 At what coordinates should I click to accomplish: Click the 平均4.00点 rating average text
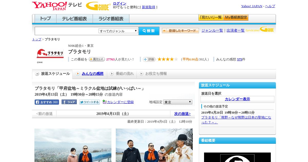click(x=190, y=59)
